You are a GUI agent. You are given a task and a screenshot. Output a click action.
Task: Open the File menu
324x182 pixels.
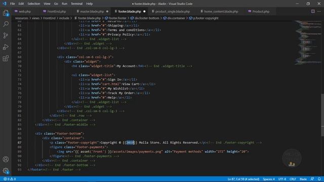tap(12, 4)
